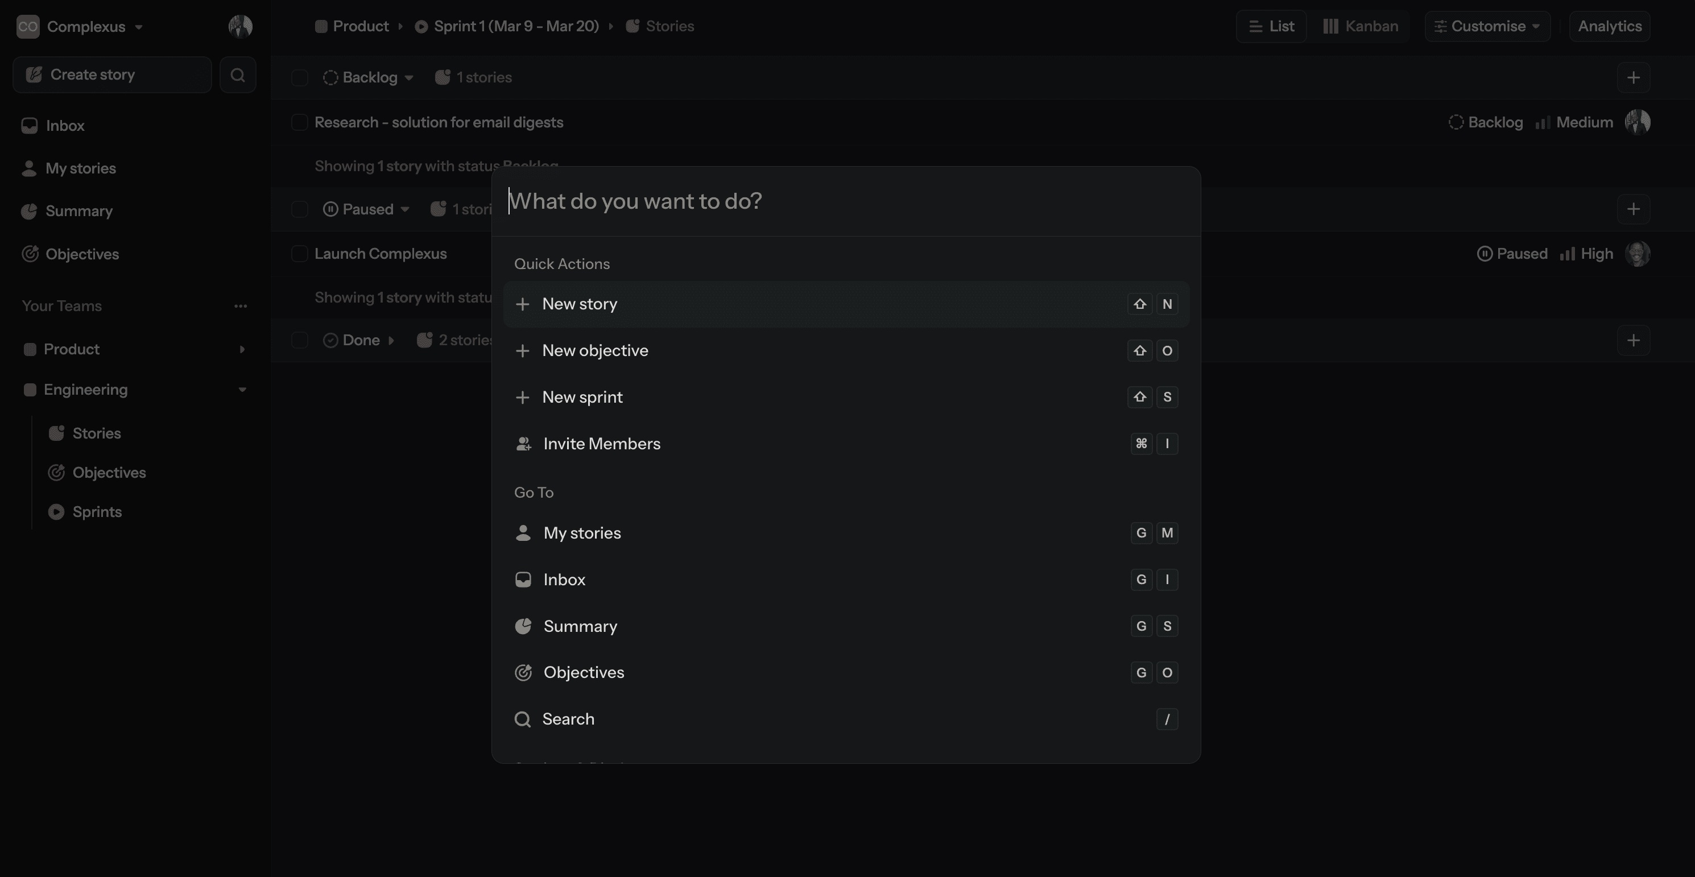1695x877 pixels.
Task: Open the Analytics page
Action: pos(1609,26)
